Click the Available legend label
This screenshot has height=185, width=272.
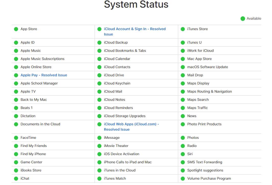pyautogui.click(x=254, y=18)
